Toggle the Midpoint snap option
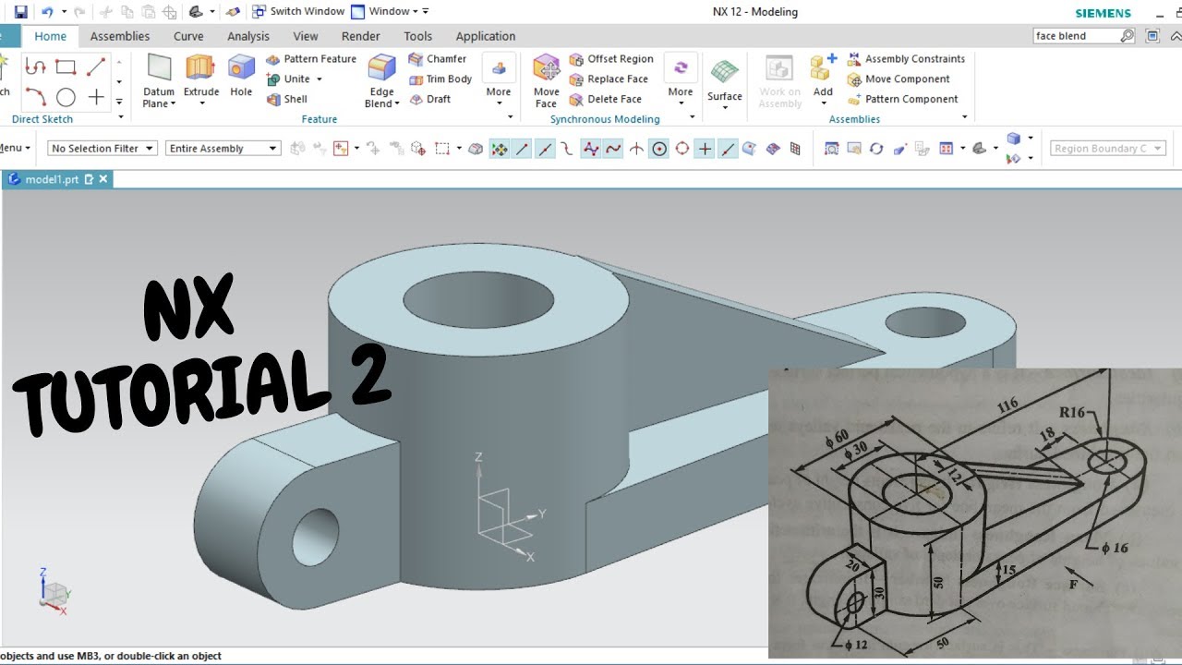The image size is (1182, 665). [x=545, y=149]
